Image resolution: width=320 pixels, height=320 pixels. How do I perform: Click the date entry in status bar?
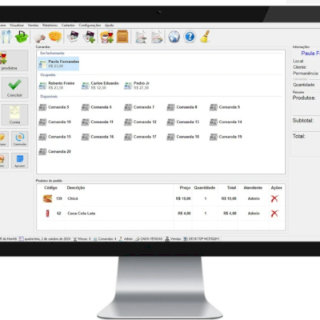pyautogui.click(x=45, y=238)
